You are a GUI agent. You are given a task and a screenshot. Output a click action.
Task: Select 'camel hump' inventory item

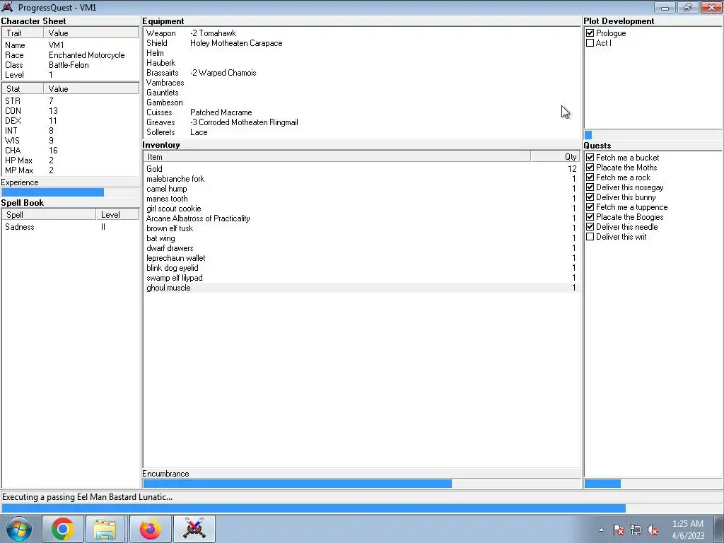pos(361,189)
